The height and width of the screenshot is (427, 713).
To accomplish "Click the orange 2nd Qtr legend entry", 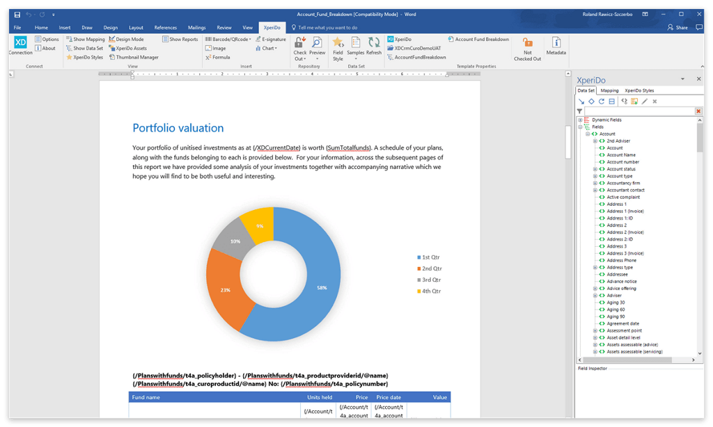I will 430,268.
